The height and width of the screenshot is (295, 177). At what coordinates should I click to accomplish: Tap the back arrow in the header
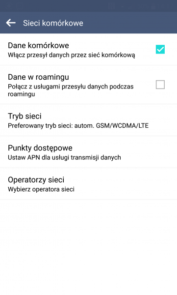point(11,23)
